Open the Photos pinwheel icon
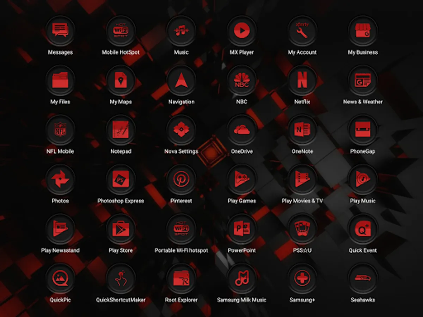The height and width of the screenshot is (317, 423). [x=60, y=180]
